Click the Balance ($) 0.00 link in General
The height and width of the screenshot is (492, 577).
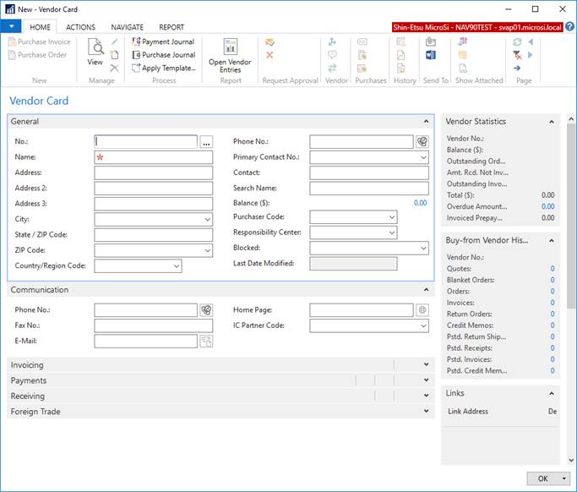pos(420,203)
